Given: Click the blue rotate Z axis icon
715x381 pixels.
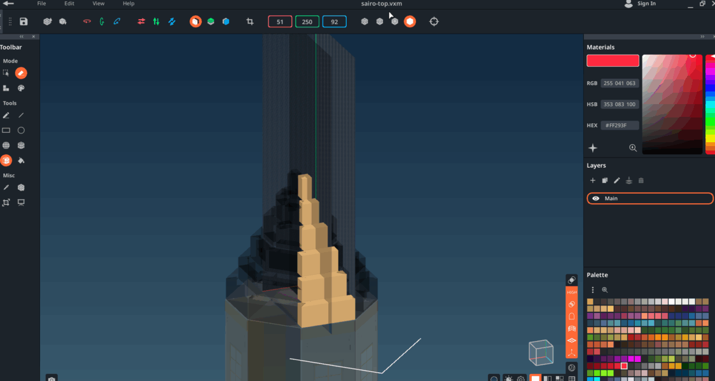Looking at the screenshot, I should [x=117, y=22].
